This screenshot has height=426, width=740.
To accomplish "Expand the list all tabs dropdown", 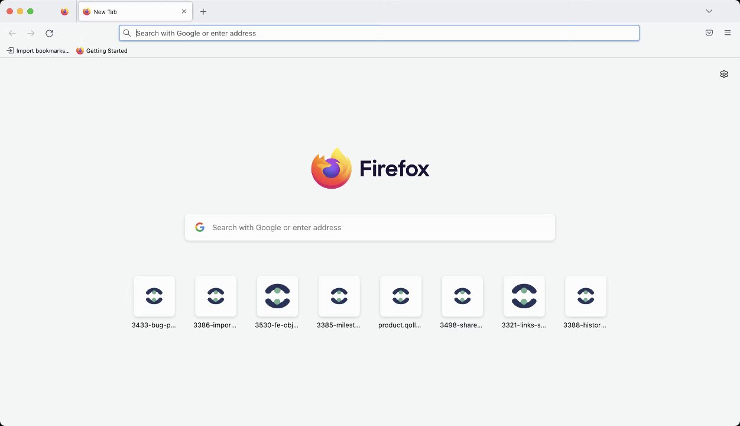I will (x=709, y=11).
